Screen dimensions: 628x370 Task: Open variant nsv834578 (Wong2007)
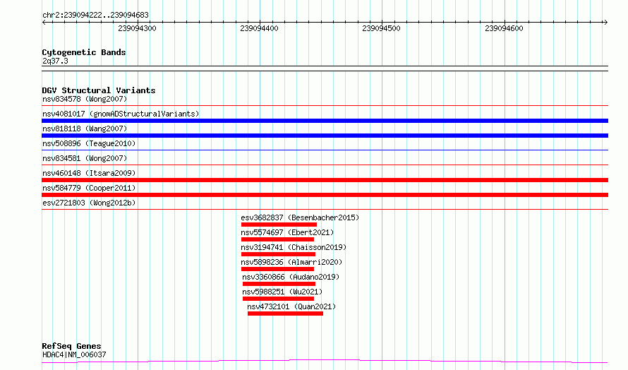pyautogui.click(x=85, y=99)
